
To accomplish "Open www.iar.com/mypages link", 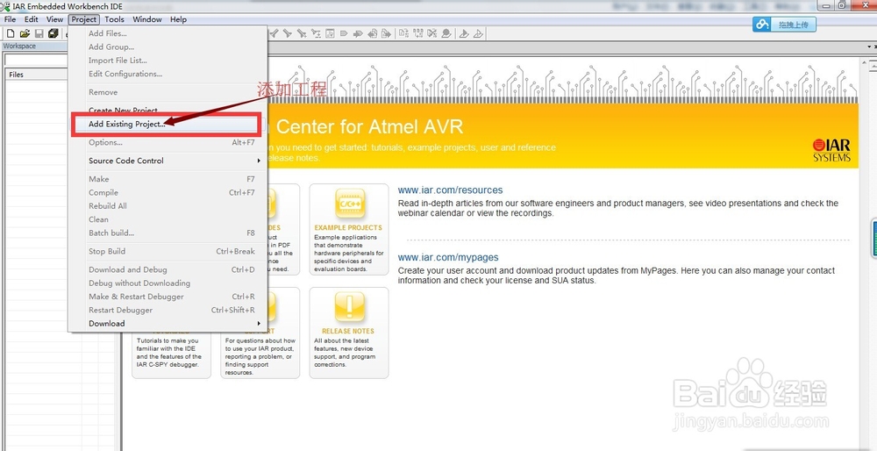I will coord(448,257).
